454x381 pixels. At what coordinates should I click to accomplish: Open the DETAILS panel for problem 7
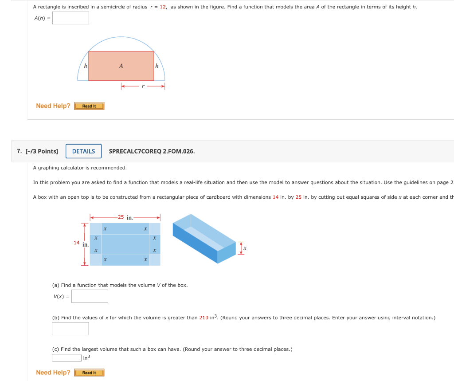click(x=83, y=151)
